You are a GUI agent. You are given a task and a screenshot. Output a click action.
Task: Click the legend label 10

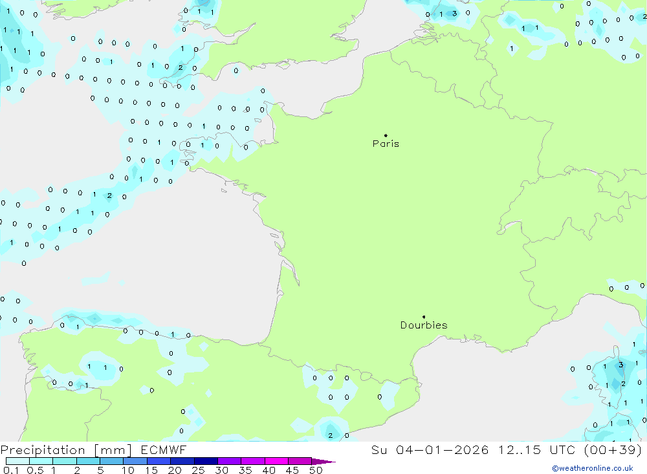point(128,470)
